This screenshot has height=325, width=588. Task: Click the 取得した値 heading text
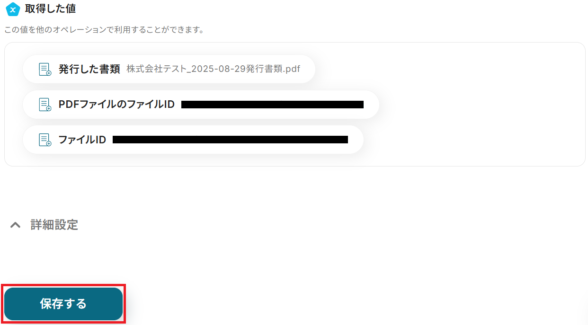click(50, 9)
